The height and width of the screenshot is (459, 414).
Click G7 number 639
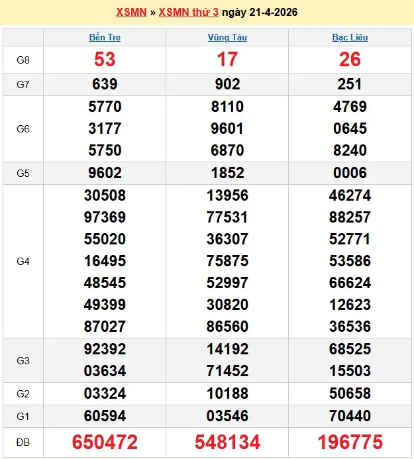click(x=105, y=84)
